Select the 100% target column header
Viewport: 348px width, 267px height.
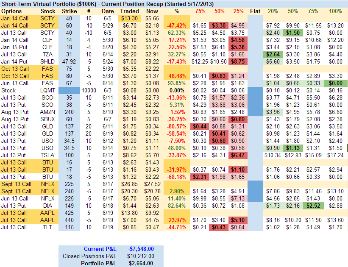pos(335,11)
